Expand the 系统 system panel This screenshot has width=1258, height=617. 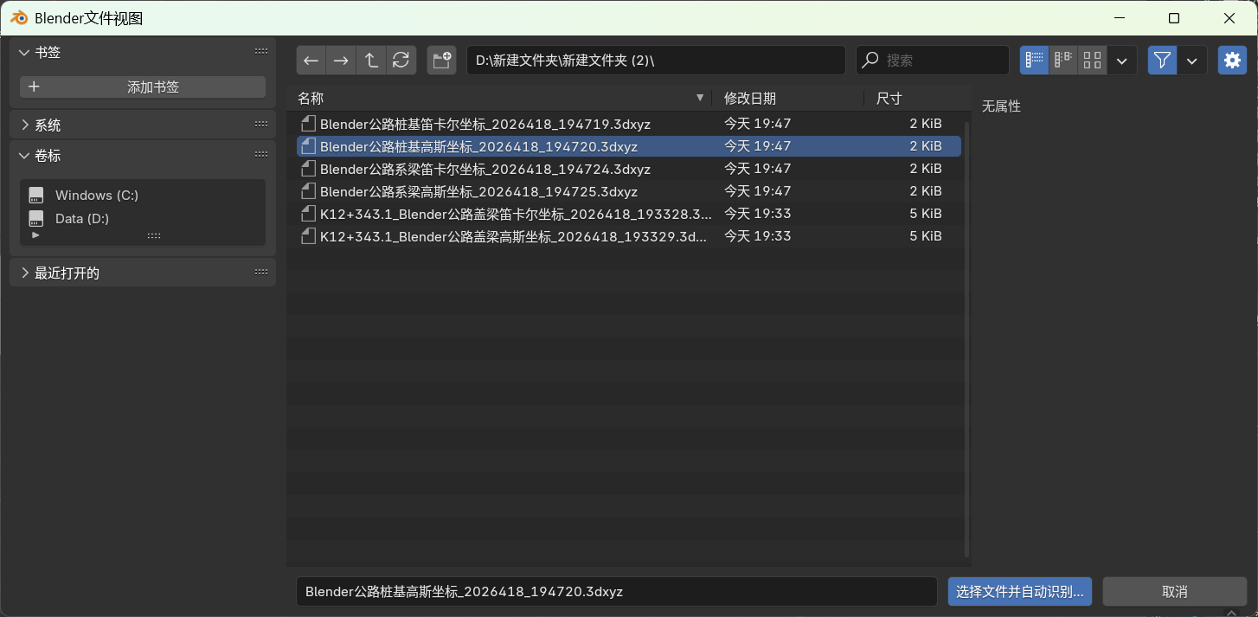click(x=25, y=125)
